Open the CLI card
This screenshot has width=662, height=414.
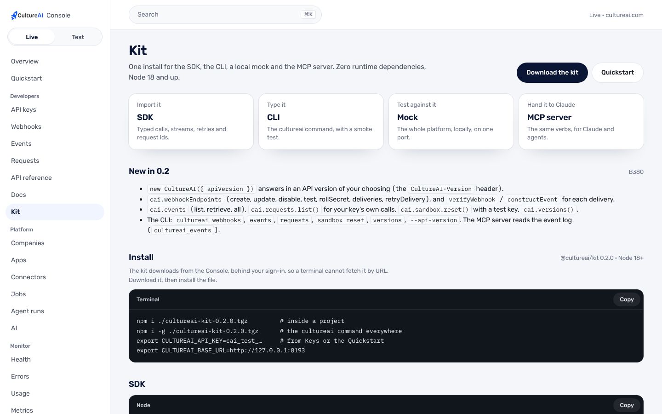(x=321, y=121)
